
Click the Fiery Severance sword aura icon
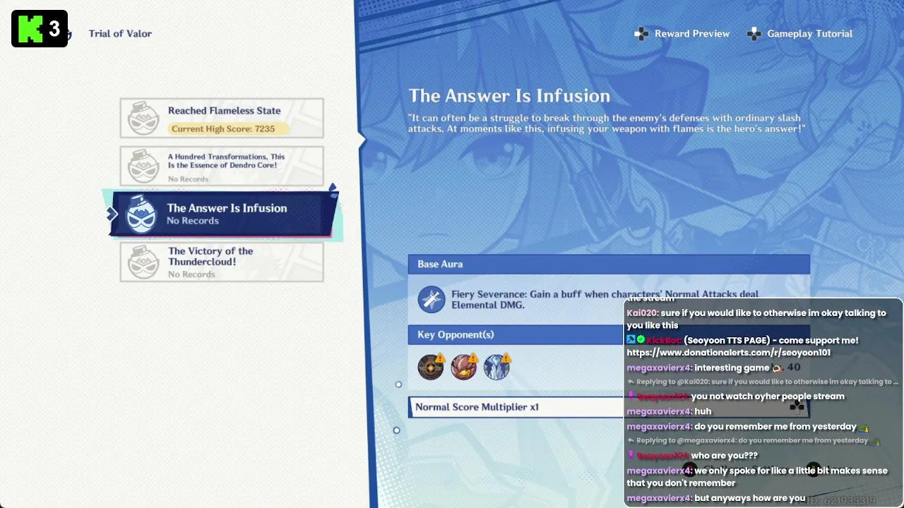tap(431, 299)
